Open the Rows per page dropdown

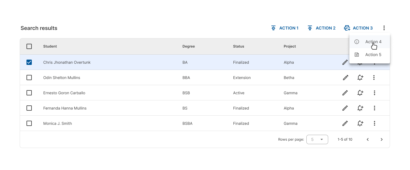click(317, 139)
